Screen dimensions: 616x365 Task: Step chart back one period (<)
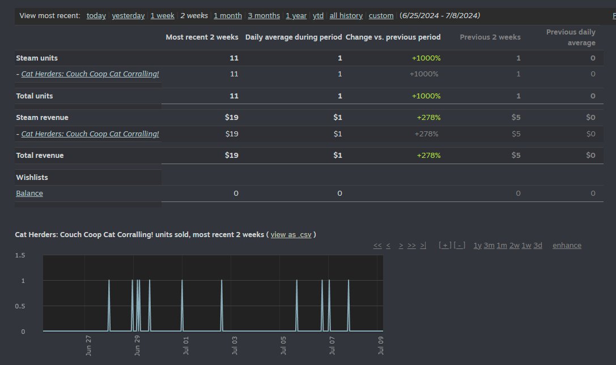(x=388, y=245)
